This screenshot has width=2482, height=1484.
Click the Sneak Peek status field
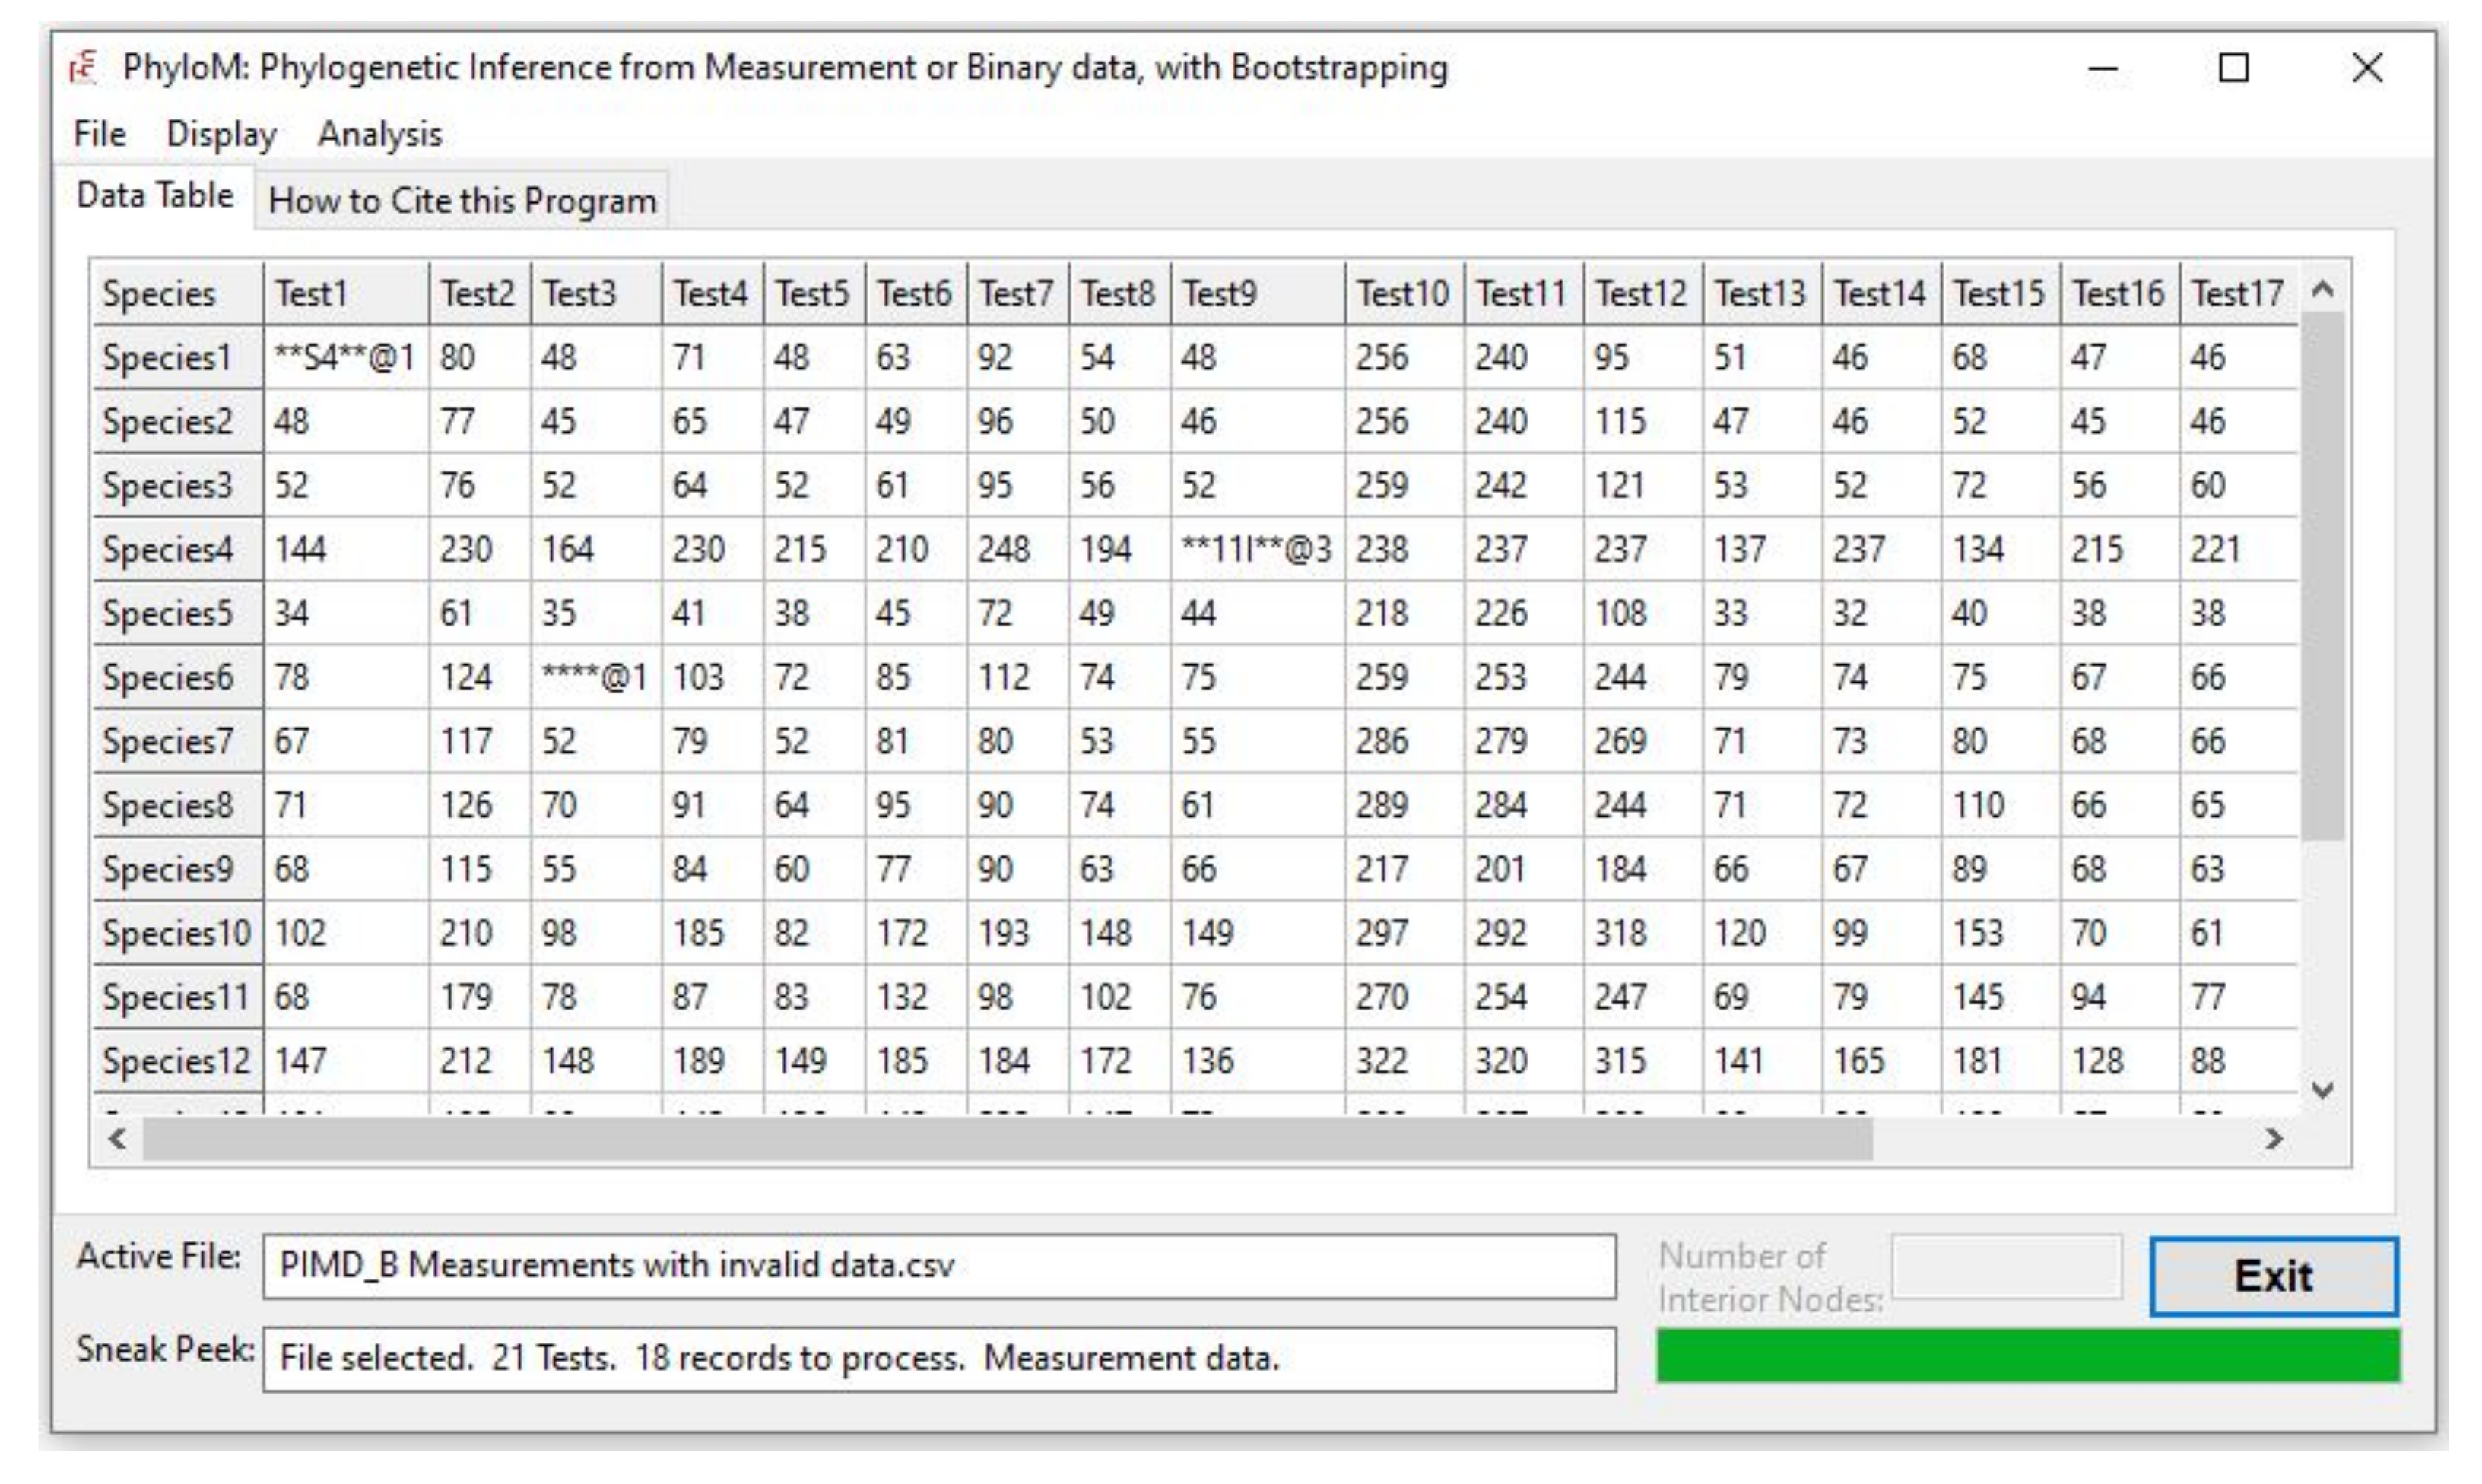point(938,1358)
